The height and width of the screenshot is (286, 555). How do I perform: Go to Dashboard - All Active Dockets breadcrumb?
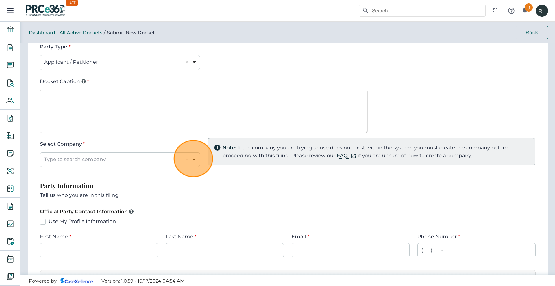pyautogui.click(x=66, y=33)
